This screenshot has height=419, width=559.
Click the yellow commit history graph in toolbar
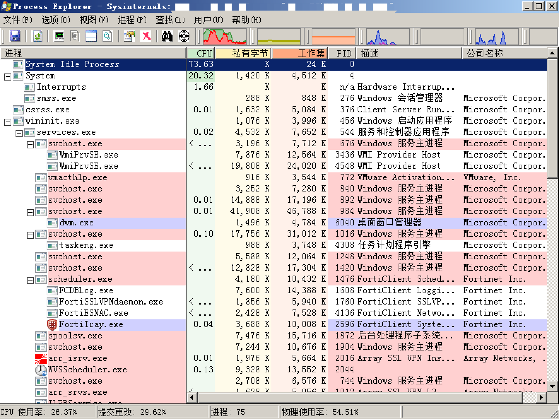(279, 36)
